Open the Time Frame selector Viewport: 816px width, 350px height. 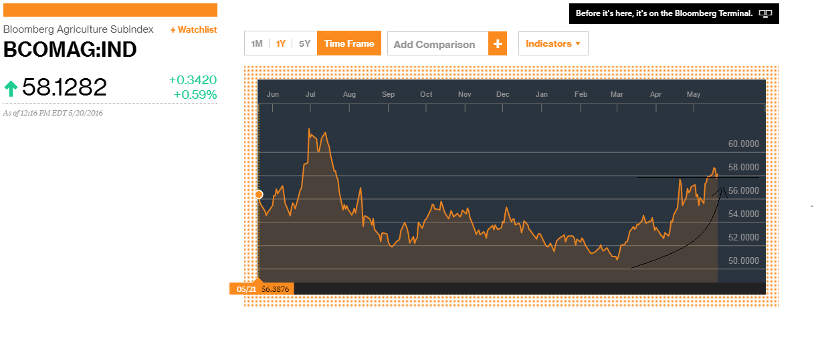pos(349,43)
